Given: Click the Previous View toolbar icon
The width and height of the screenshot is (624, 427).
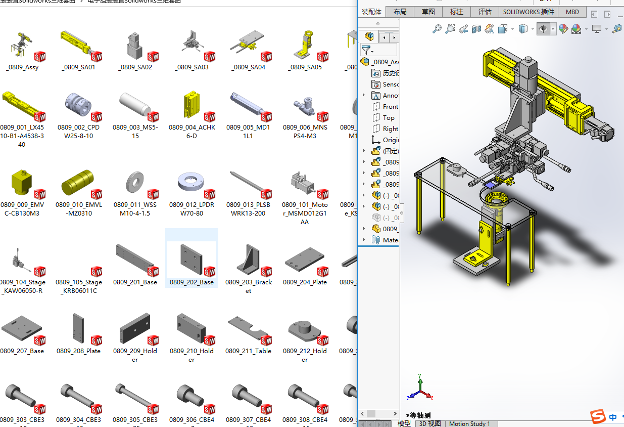Looking at the screenshot, I should tap(463, 28).
